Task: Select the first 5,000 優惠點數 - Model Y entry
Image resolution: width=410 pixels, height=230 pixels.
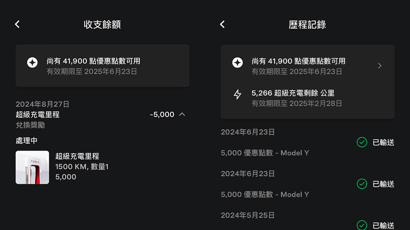Action: [265, 153]
